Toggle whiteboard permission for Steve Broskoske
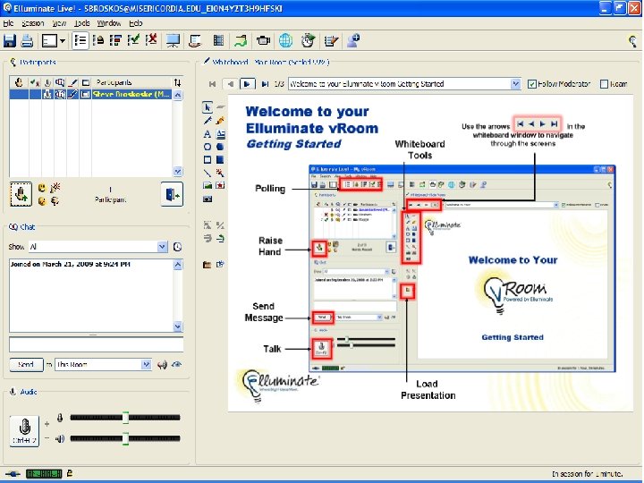This screenshot has height=483, width=644. (x=72, y=95)
